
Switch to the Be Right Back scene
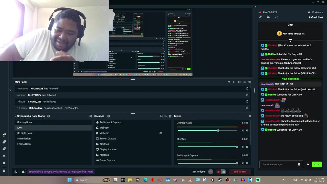coord(53,133)
